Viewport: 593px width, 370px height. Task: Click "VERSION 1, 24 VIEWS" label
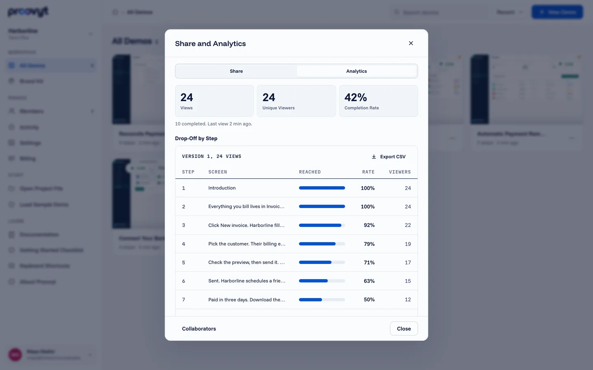[x=212, y=156]
